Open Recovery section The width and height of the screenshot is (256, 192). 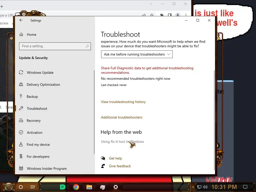[x=33, y=120]
